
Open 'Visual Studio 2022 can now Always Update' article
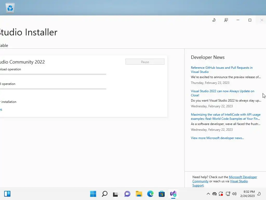click(222, 93)
